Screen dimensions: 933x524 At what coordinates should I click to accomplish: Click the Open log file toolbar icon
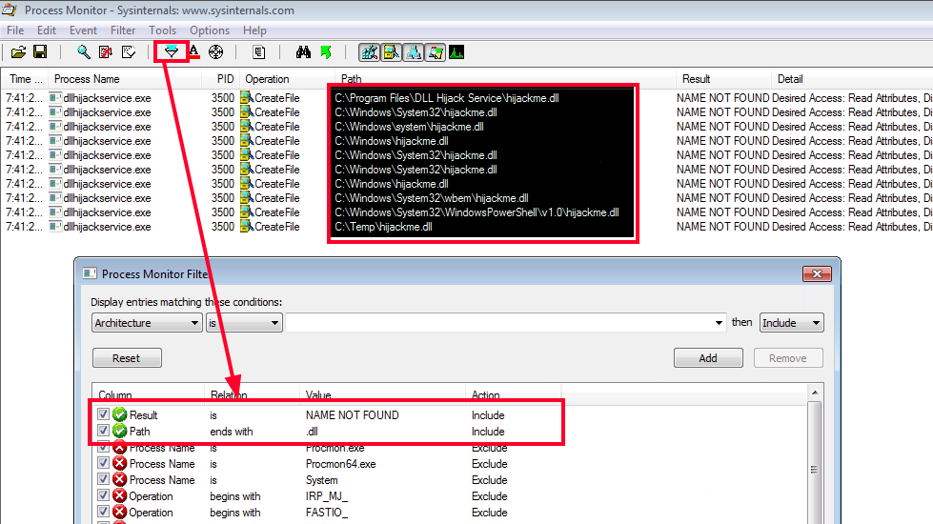[18, 52]
